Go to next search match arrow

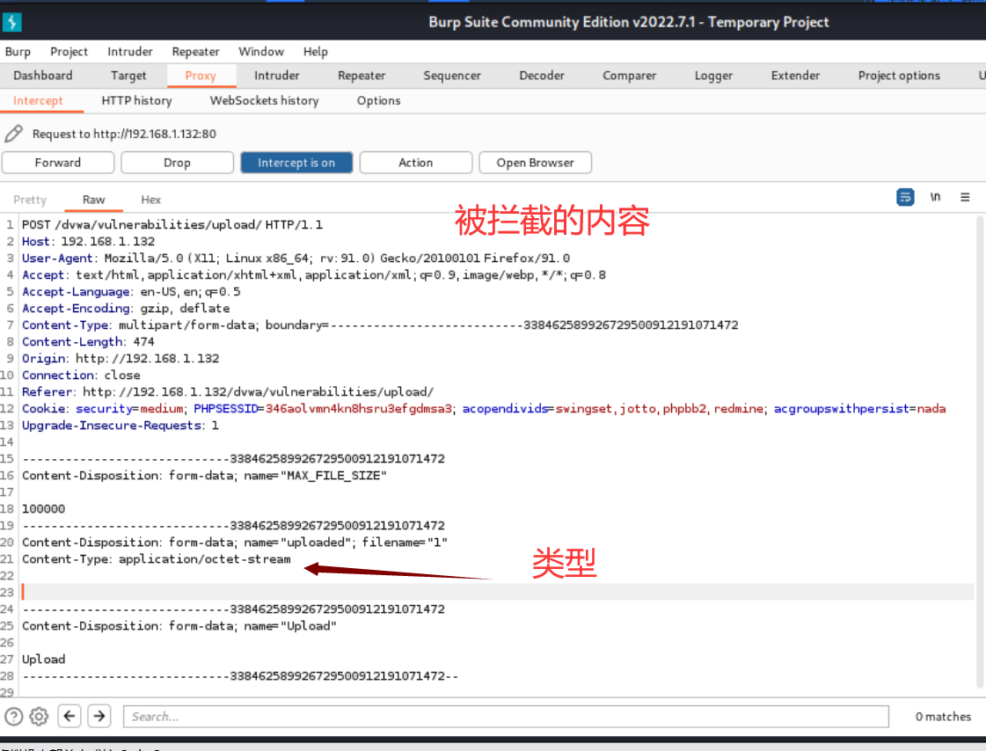point(99,716)
